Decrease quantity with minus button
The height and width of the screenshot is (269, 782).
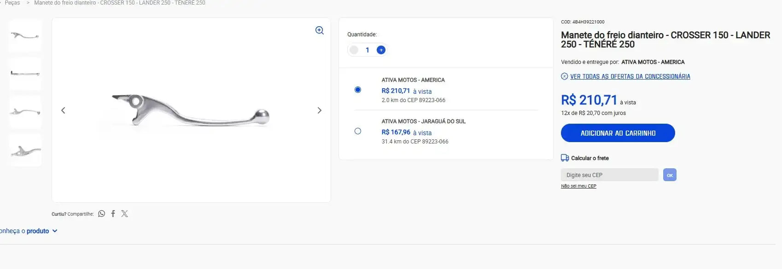354,50
